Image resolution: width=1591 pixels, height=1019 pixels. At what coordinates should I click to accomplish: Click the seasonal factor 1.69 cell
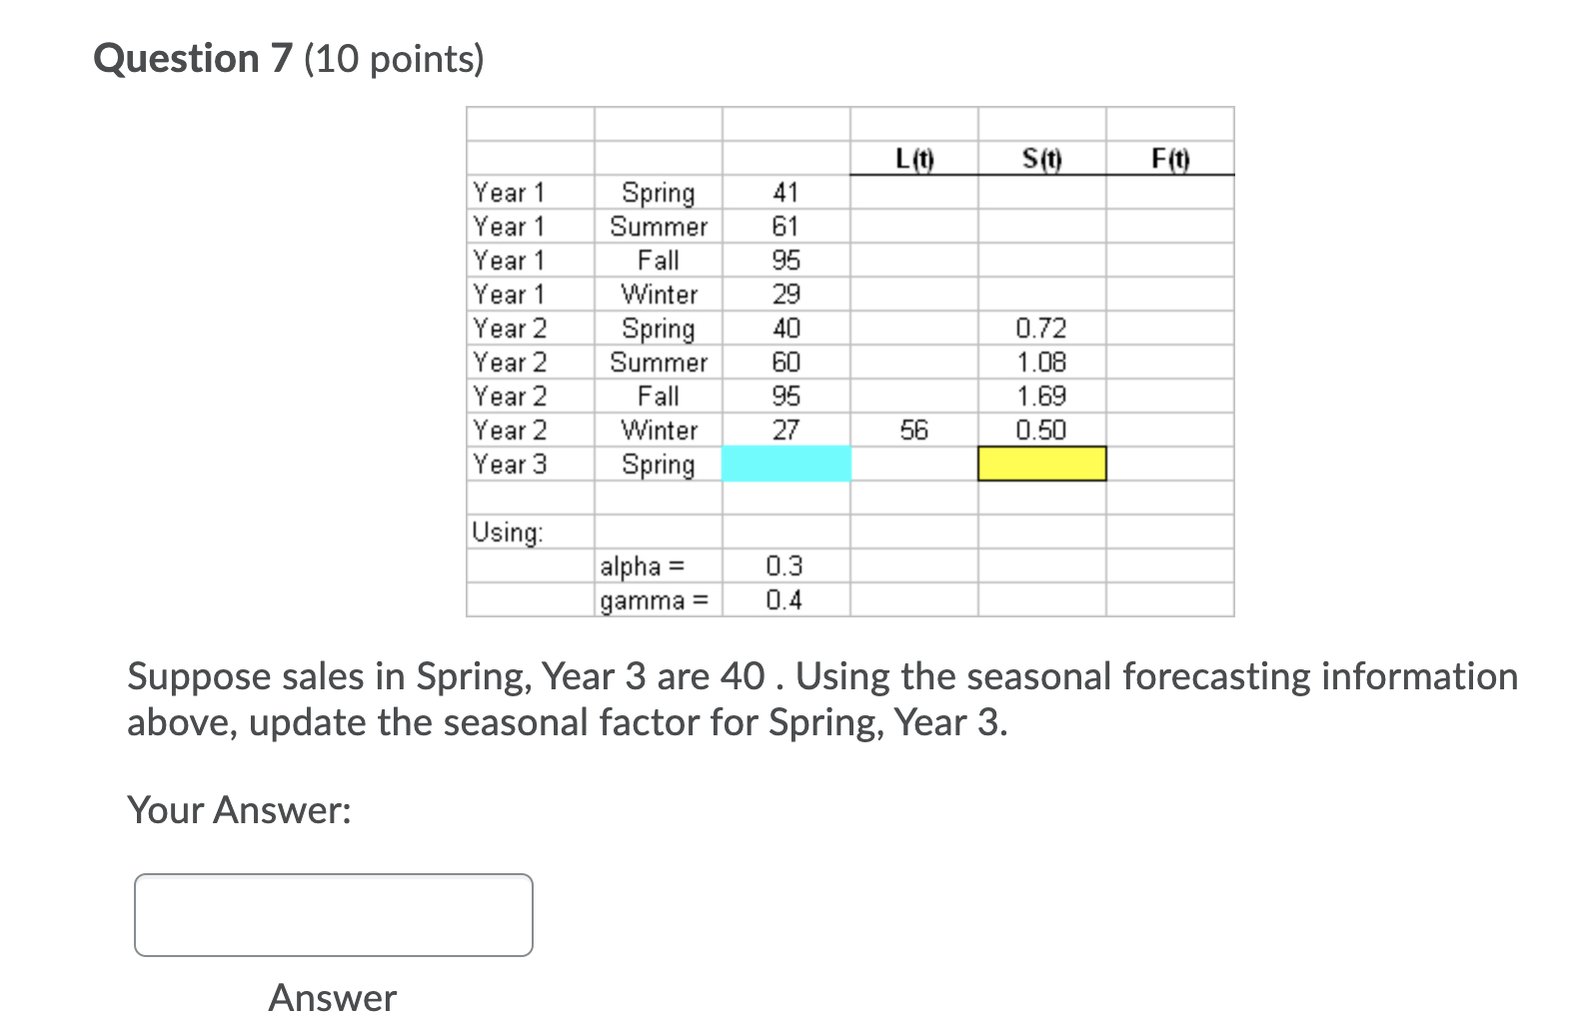(x=1041, y=396)
